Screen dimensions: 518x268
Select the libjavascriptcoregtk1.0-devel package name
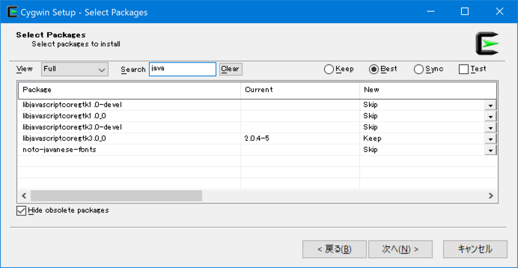72,105
